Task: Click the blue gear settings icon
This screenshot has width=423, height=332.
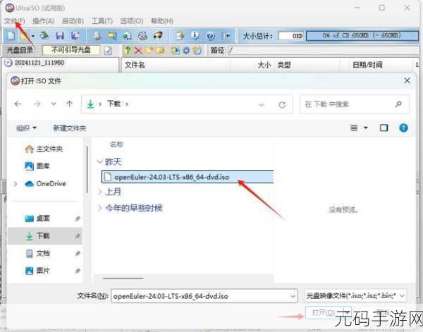Action: [x=186, y=51]
